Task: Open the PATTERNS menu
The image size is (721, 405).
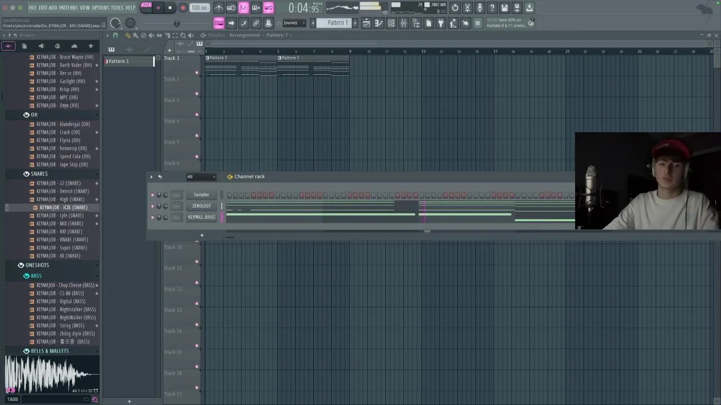Action: pos(68,8)
